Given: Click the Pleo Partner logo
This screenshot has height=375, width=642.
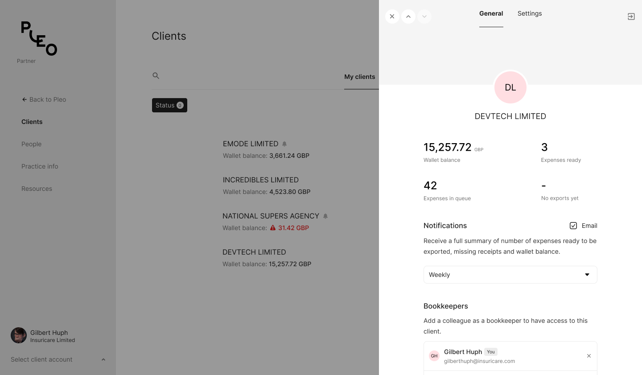Looking at the screenshot, I should coord(38,38).
